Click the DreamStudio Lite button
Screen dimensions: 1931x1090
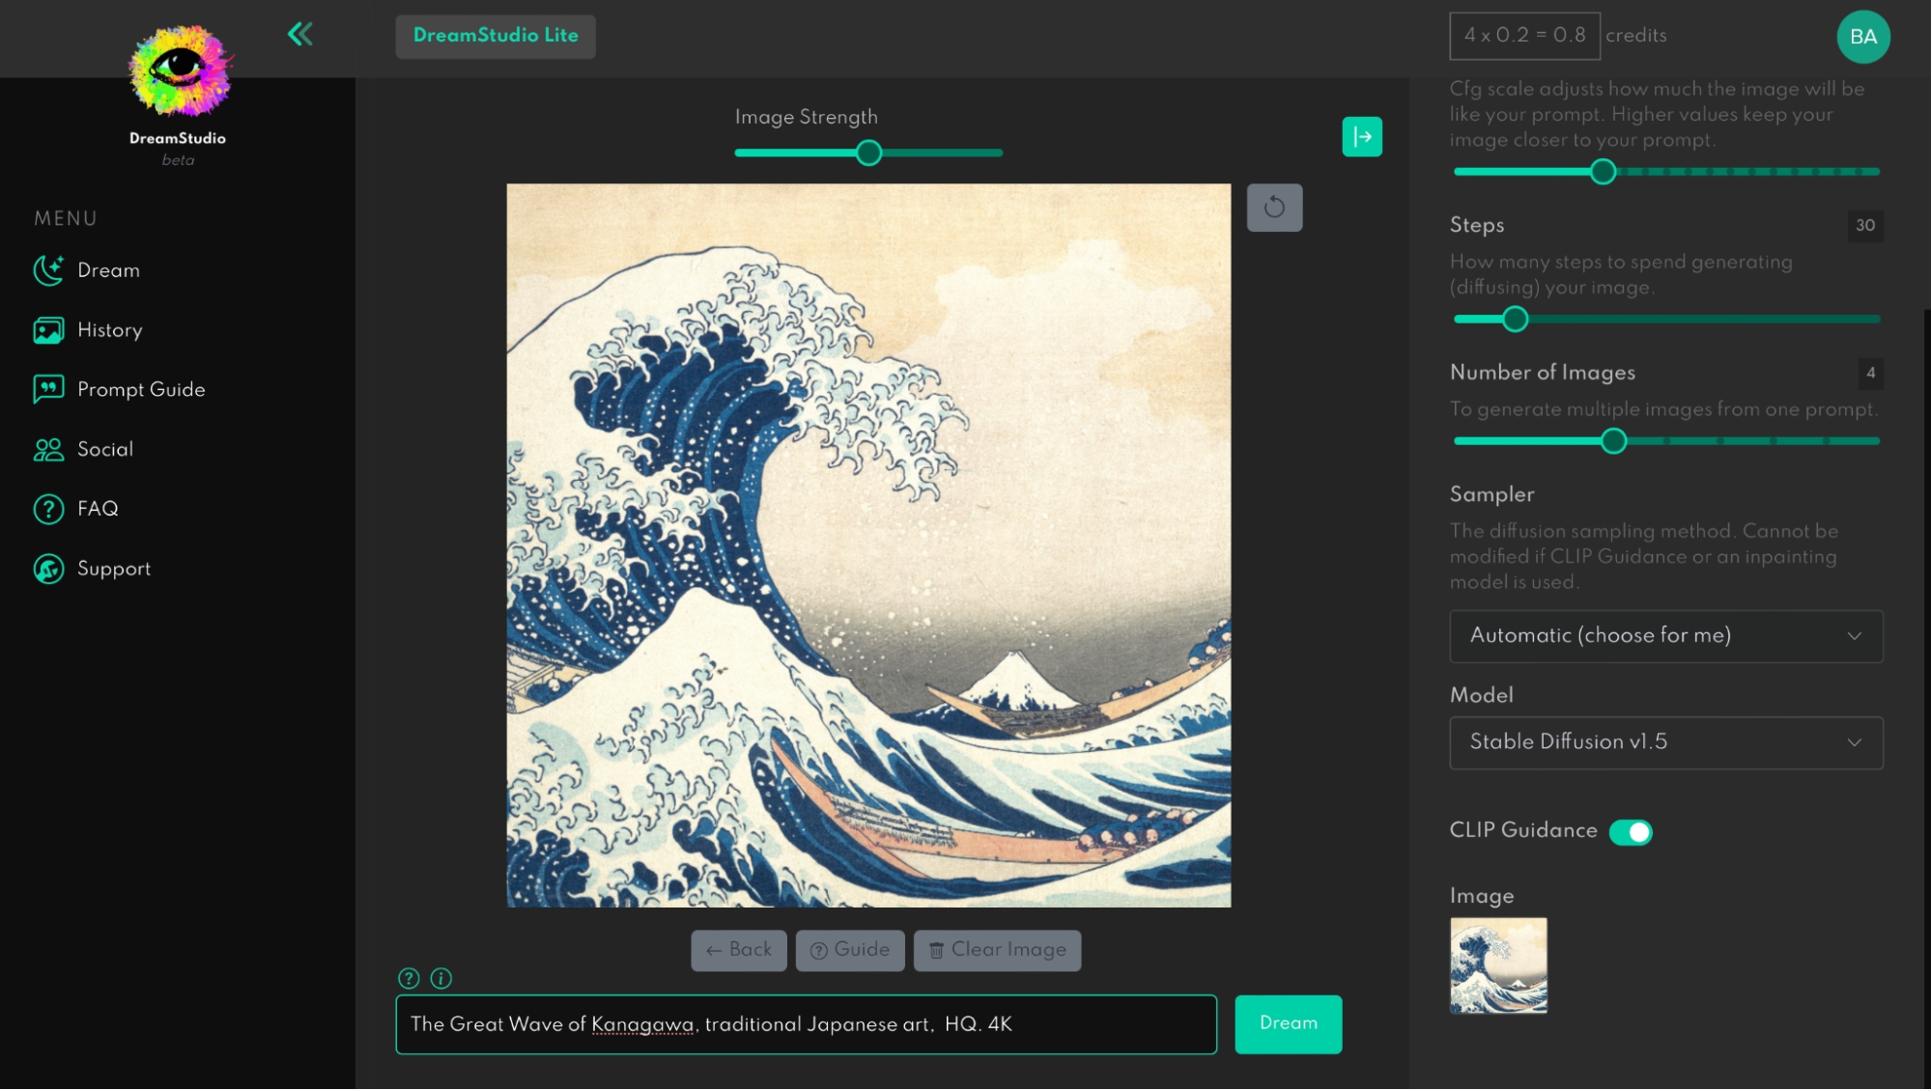(x=496, y=36)
